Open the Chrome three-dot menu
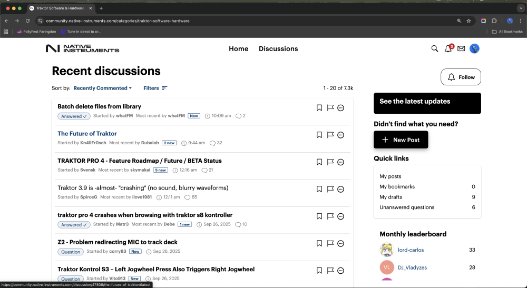The height and width of the screenshot is (288, 527). pos(521,21)
